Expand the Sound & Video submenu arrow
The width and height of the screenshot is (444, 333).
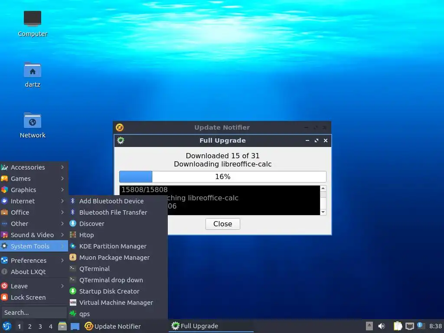coord(62,235)
